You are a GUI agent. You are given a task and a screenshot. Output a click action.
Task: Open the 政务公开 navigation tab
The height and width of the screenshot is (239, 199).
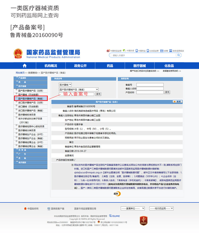click(x=80, y=66)
